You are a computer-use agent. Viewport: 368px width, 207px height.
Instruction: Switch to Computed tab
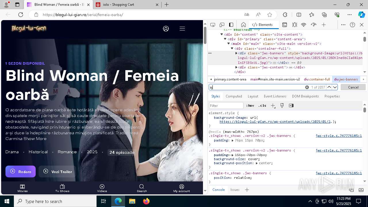234,96
